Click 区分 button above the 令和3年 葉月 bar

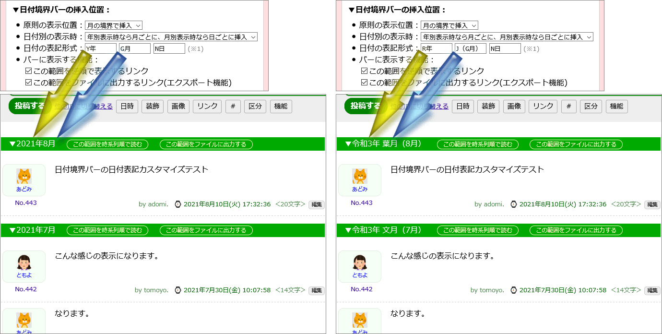[591, 107]
